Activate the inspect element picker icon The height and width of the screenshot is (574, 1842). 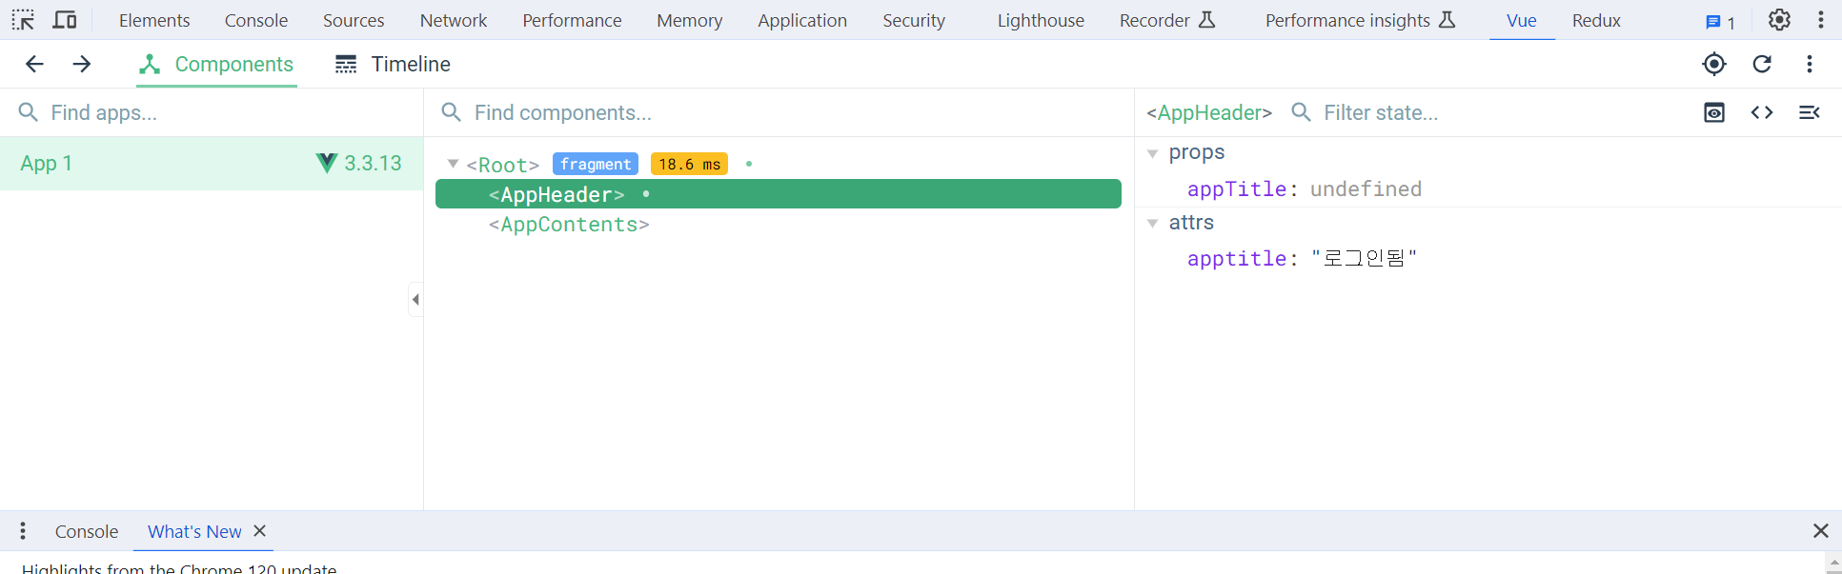pos(23,20)
